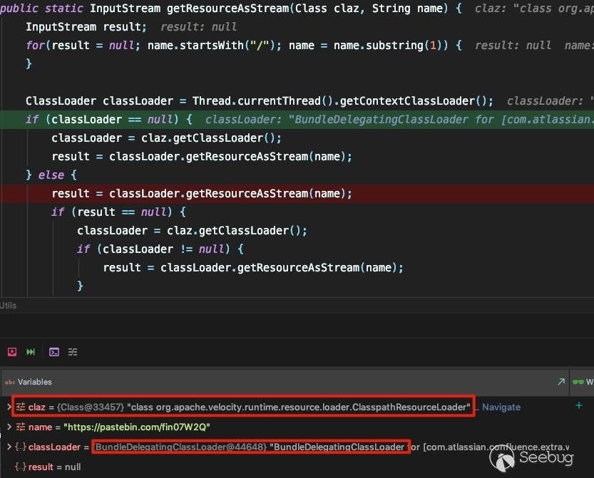
Task: Click first 'classLoader = claz.getClassLoader();' line
Action: 167,138
